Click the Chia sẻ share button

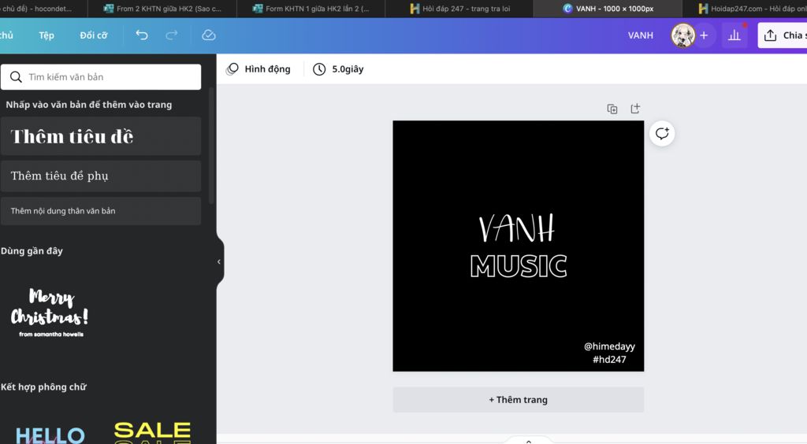click(783, 35)
